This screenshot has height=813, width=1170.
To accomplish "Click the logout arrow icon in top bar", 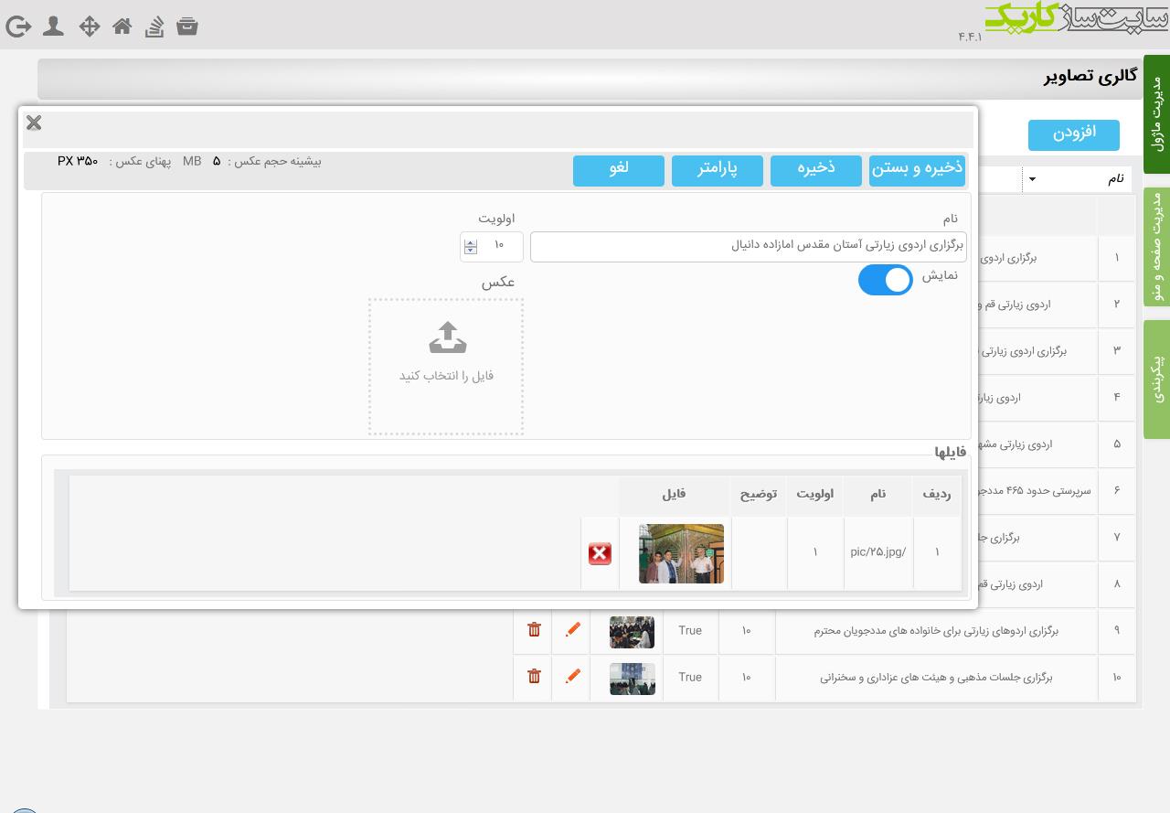I will [18, 27].
